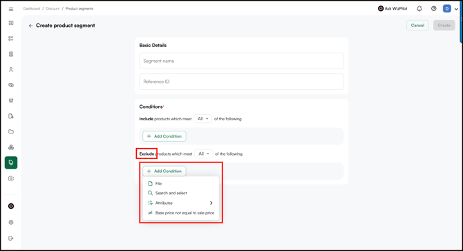
Task: Open the WizPilot circle icon in sidebar
Action: click(x=11, y=206)
